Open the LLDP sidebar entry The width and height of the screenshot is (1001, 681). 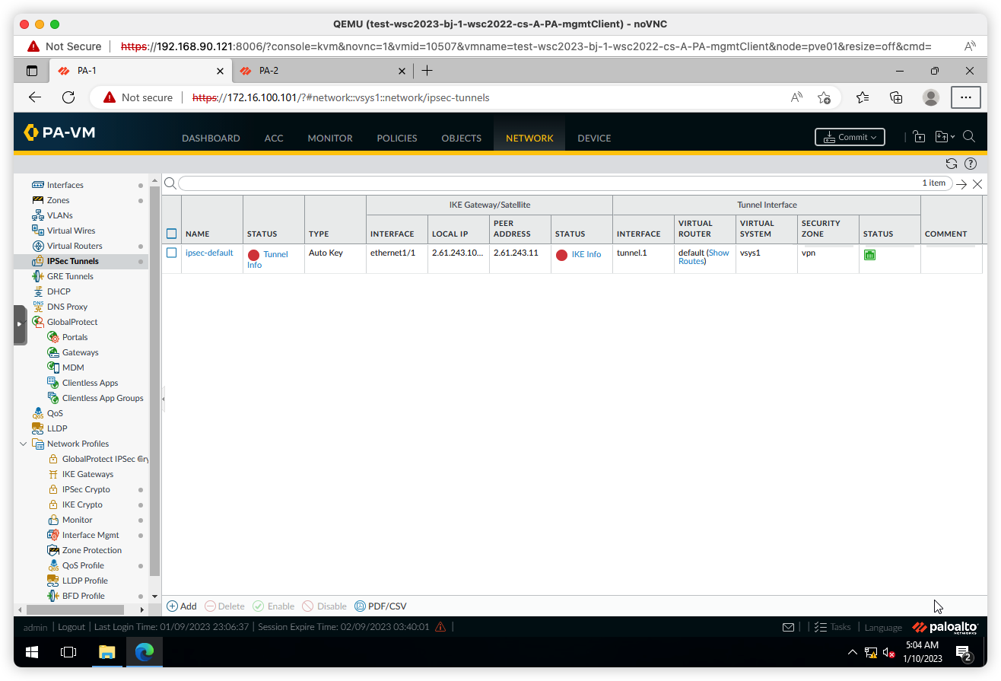[57, 428]
